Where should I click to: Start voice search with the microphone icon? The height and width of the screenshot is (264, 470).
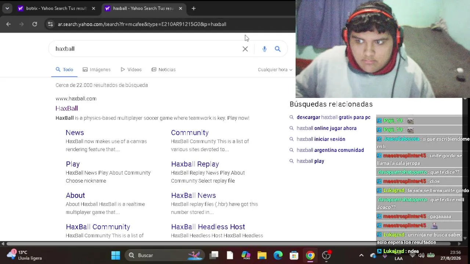coord(264,49)
